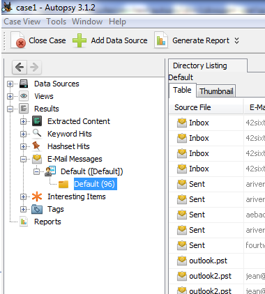Click the Keyword Hits magnifier icon
The height and width of the screenshot is (294, 265).
(x=37, y=133)
